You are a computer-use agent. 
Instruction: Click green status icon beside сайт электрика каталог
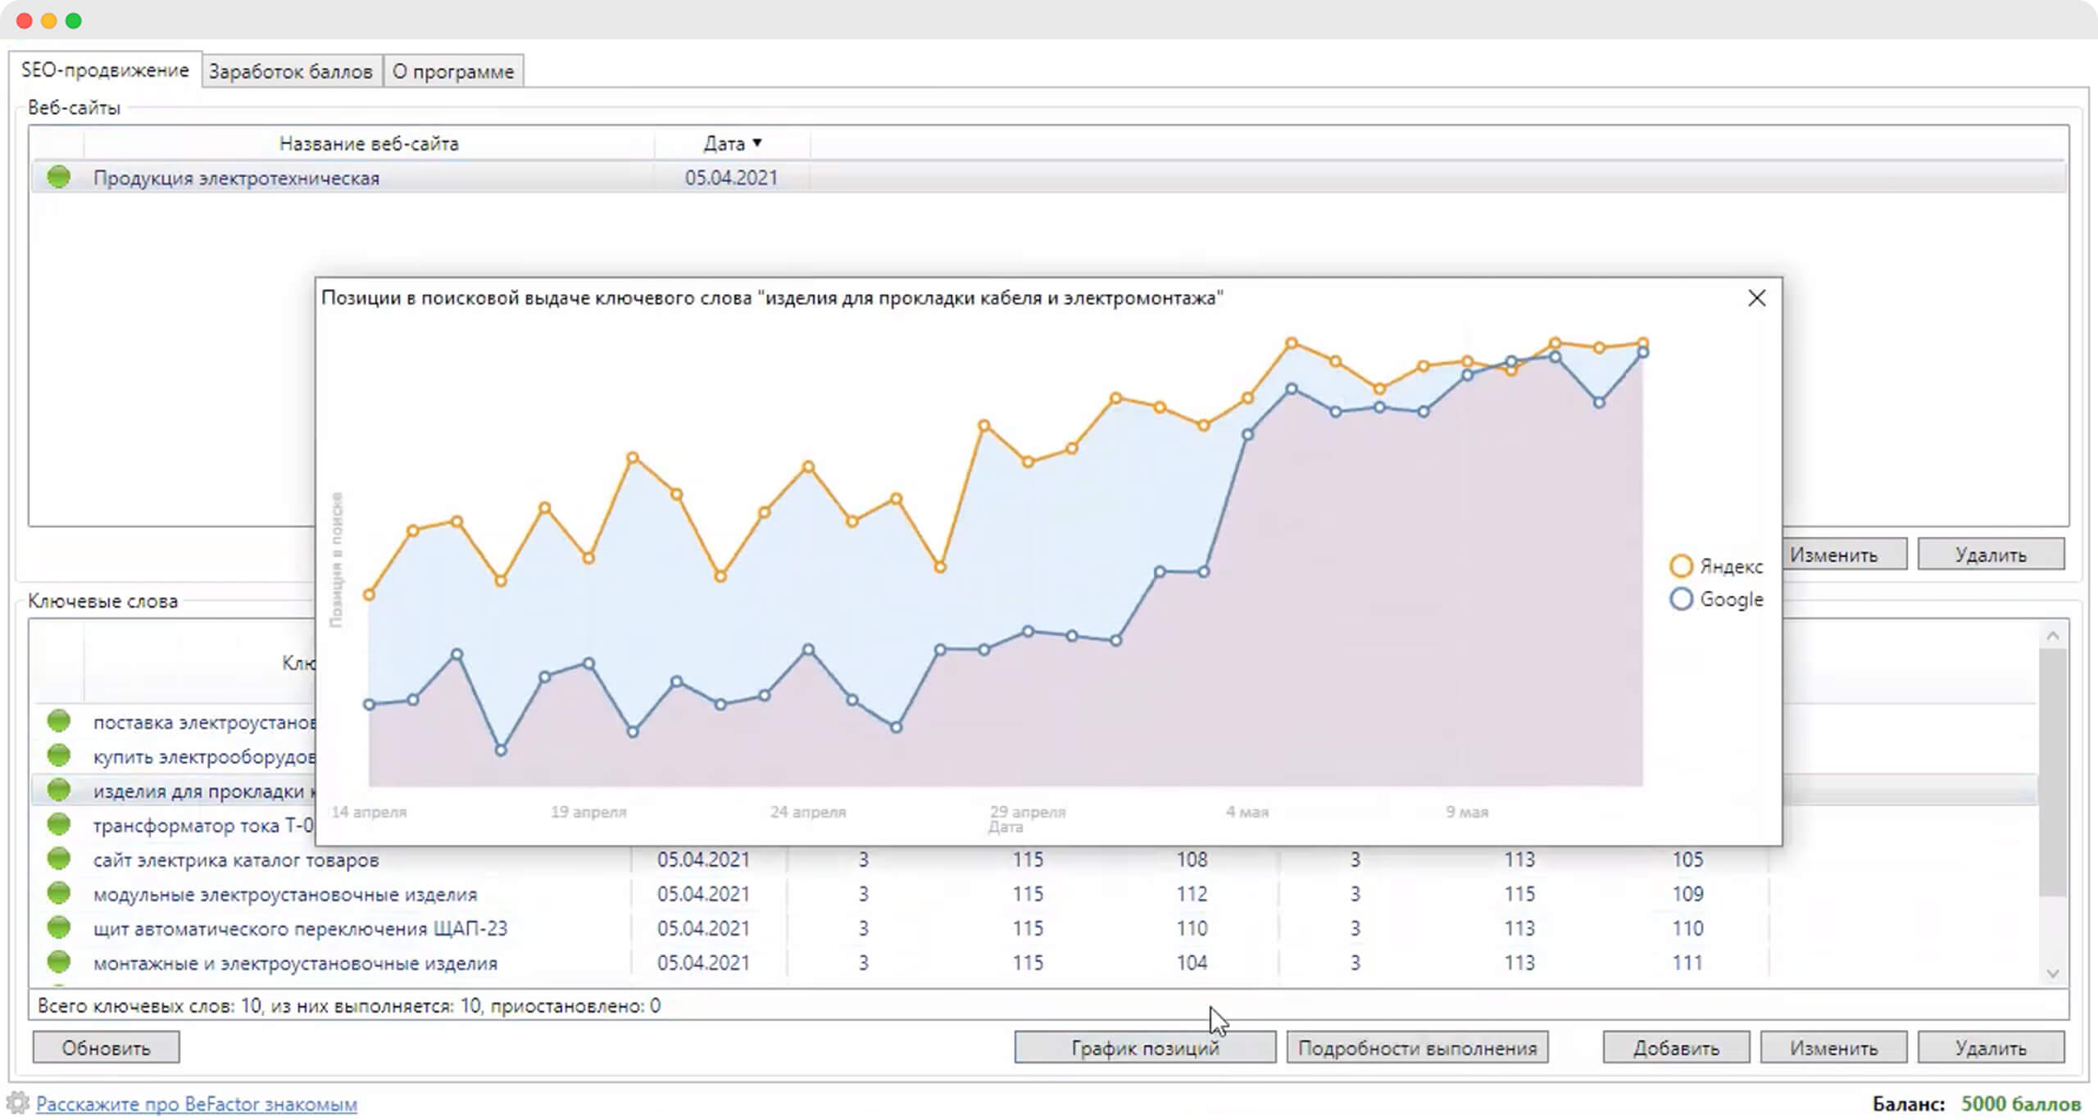pyautogui.click(x=58, y=859)
